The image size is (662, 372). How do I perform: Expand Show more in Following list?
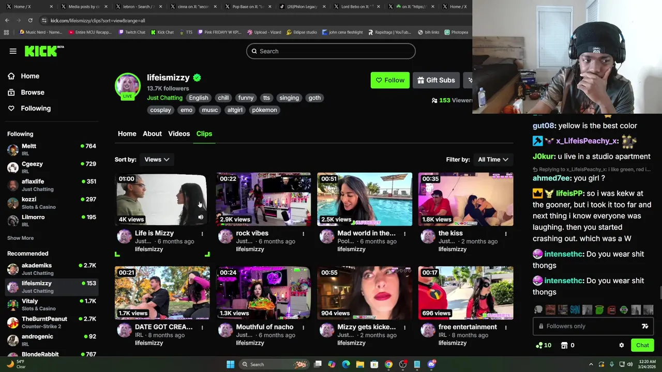click(20, 238)
